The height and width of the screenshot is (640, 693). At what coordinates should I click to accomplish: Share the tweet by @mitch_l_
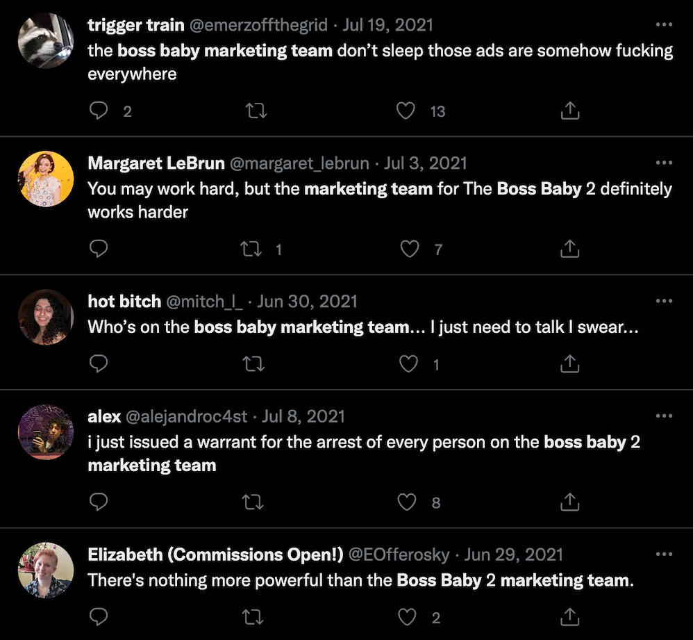pyautogui.click(x=569, y=363)
